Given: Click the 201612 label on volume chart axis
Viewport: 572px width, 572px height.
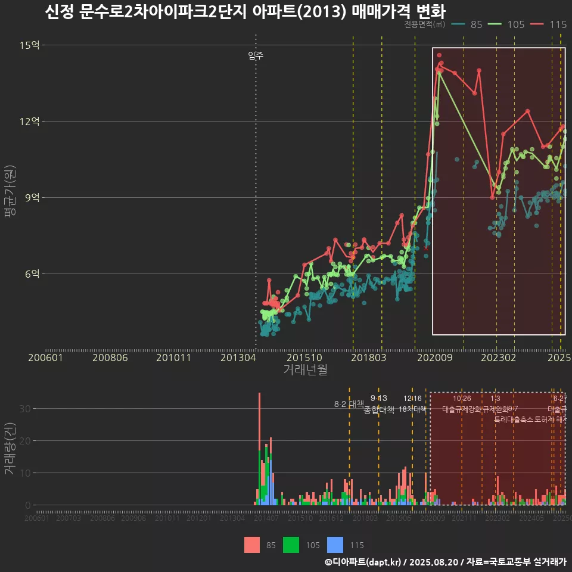Looking at the screenshot, I should click(331, 518).
